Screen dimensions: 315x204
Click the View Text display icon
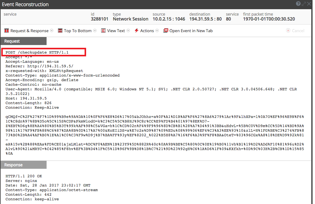103,31
